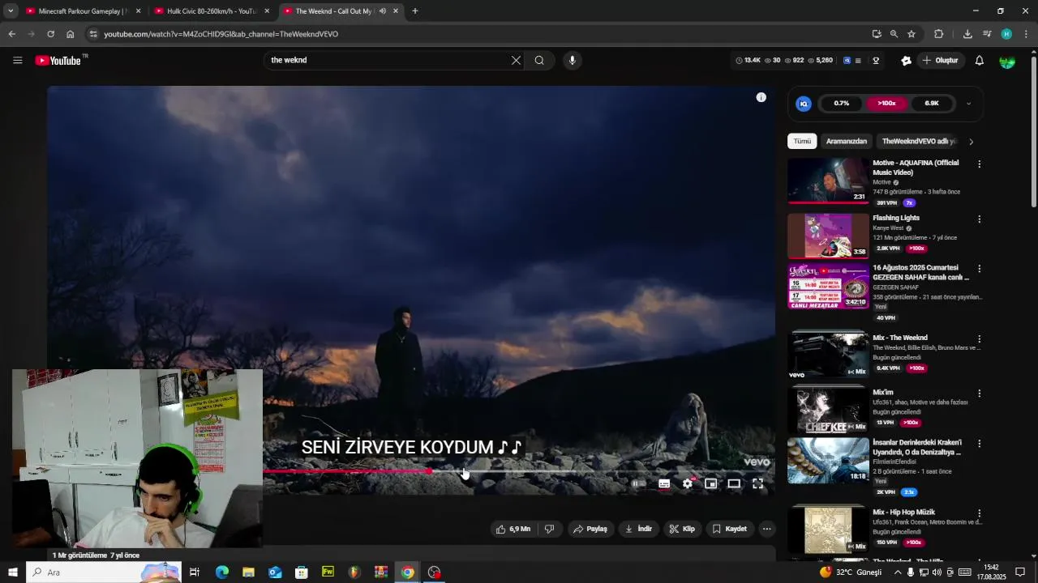Show more filter chips with right arrow

[971, 142]
